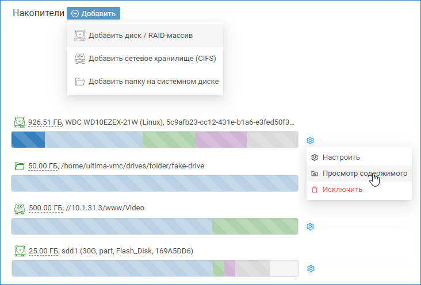Screen dimensions: 421x285
Task: Open the Добавить dropdown button
Action: (x=93, y=14)
